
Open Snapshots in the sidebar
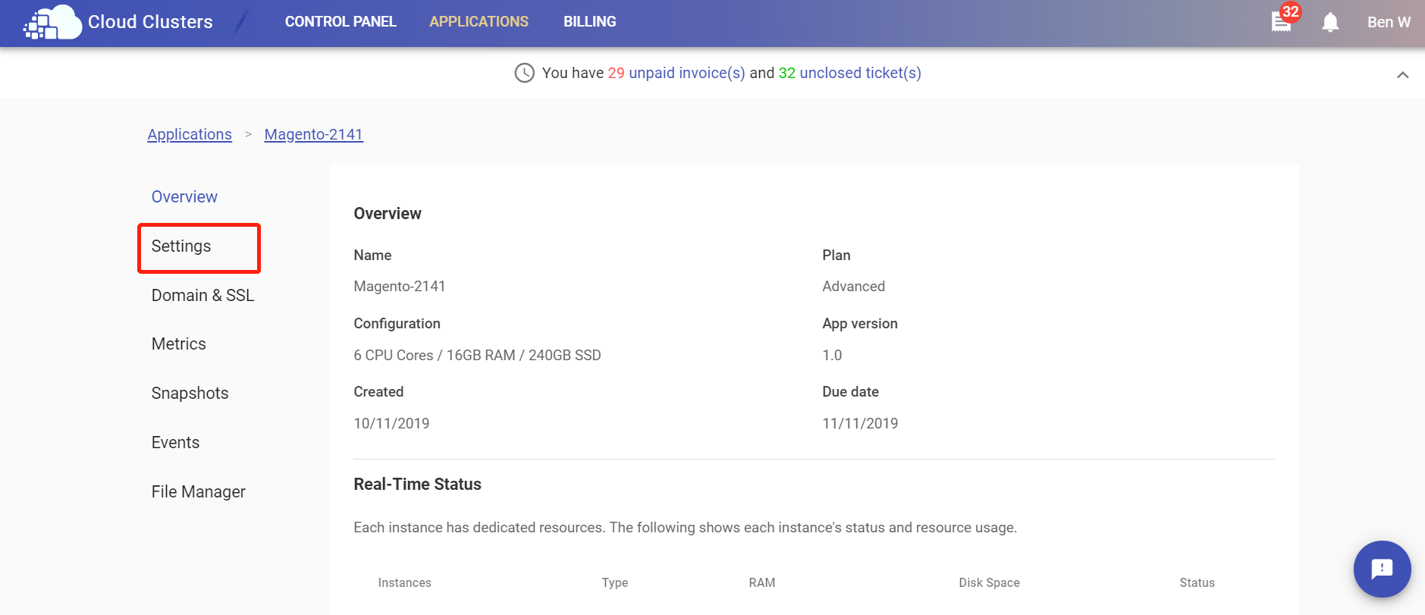[x=190, y=393]
